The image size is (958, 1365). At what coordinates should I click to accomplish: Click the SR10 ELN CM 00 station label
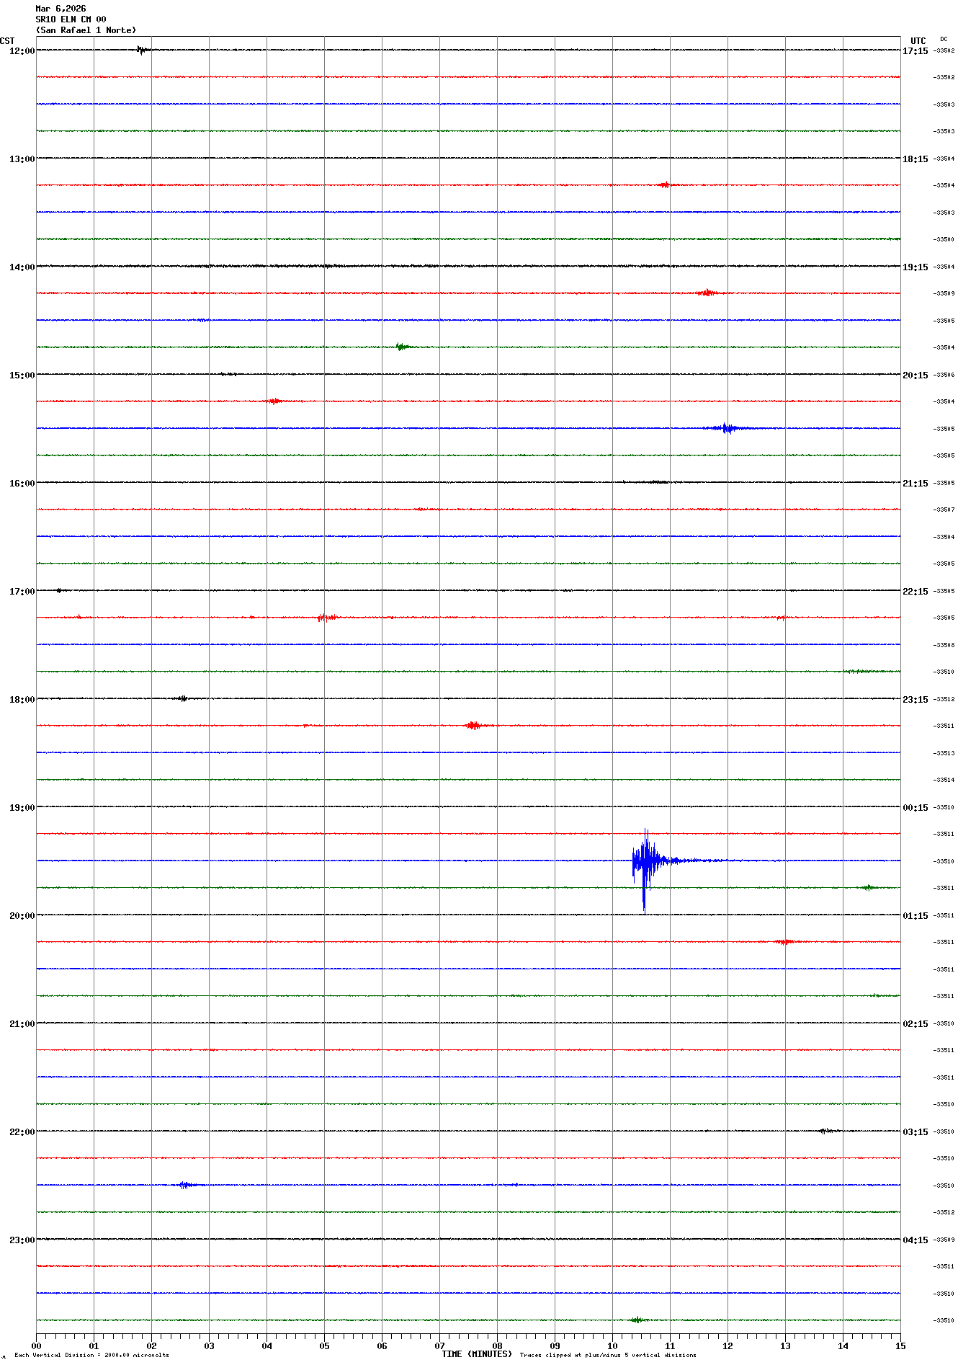[71, 19]
